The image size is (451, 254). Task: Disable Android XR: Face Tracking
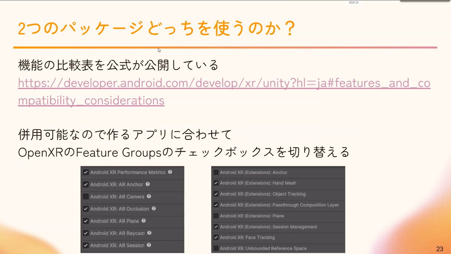[216, 237]
